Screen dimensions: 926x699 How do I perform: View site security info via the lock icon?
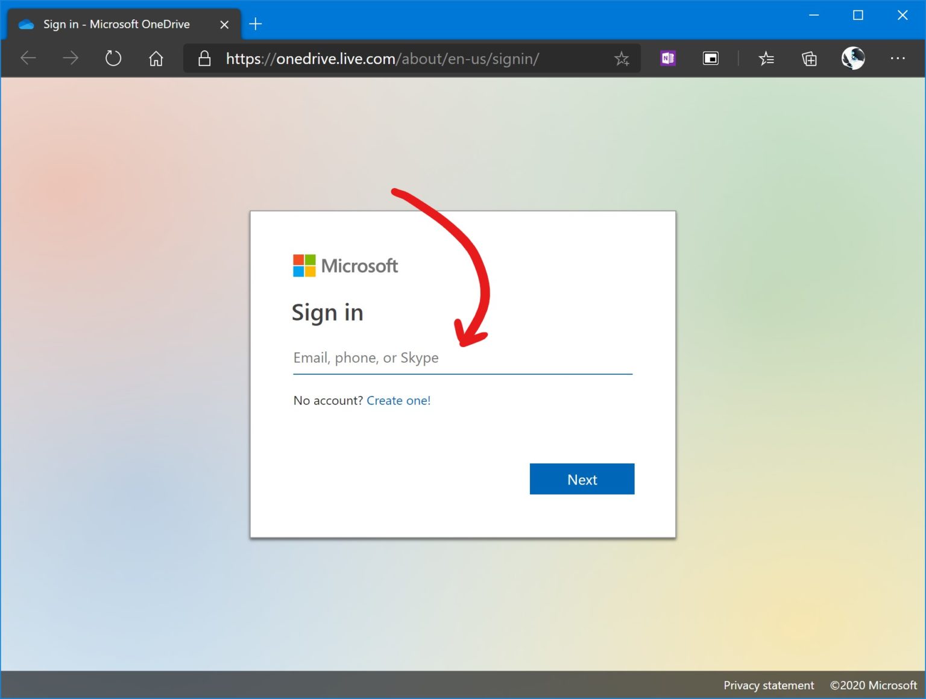(x=204, y=58)
